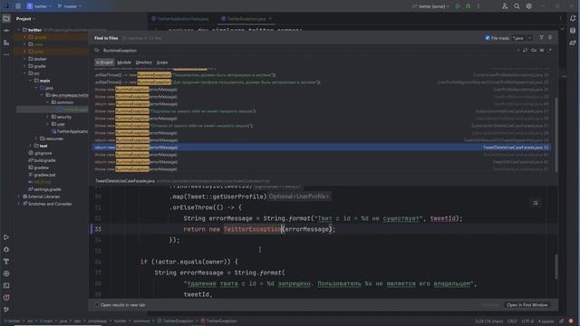Open the Database tool window
580x326 pixels.
coord(573,31)
